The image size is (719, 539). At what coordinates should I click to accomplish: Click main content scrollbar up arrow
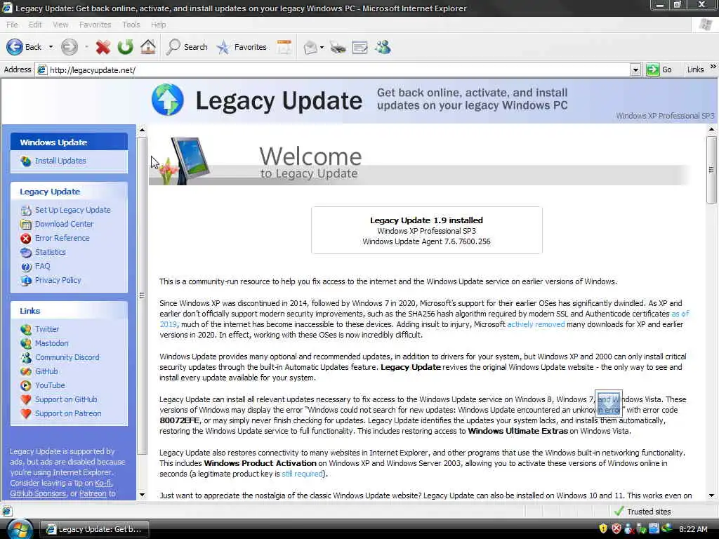point(711,130)
